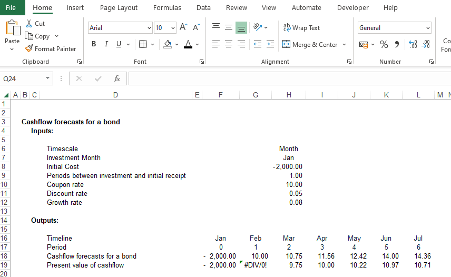Screen dimensions: 451x277
Task: Click the Increase Indent icon
Action: 270,45
